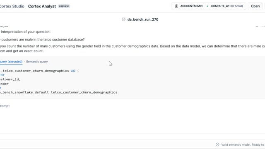Click the PREVIEW badge
Viewport: 265px width, 149px height.
click(x=64, y=6)
